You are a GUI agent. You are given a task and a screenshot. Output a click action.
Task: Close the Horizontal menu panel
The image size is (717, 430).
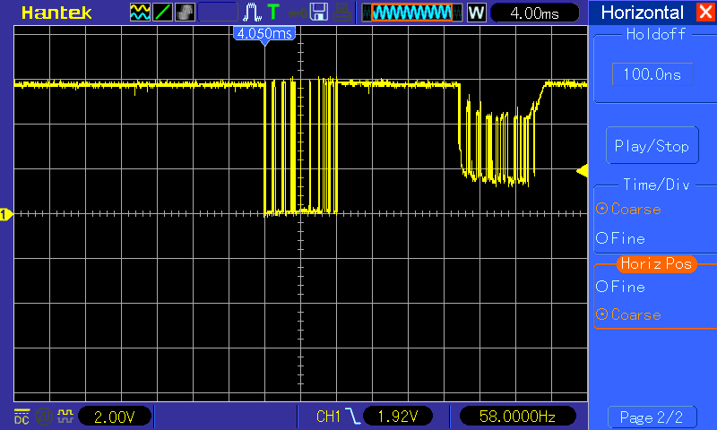tap(705, 12)
